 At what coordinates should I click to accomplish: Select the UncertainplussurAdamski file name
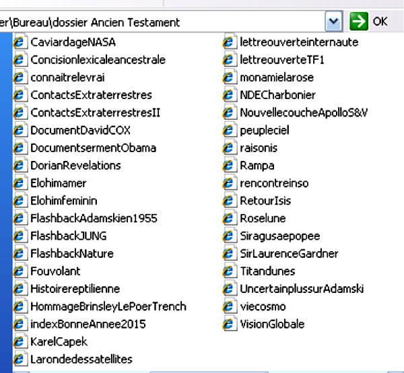pyautogui.click(x=302, y=289)
